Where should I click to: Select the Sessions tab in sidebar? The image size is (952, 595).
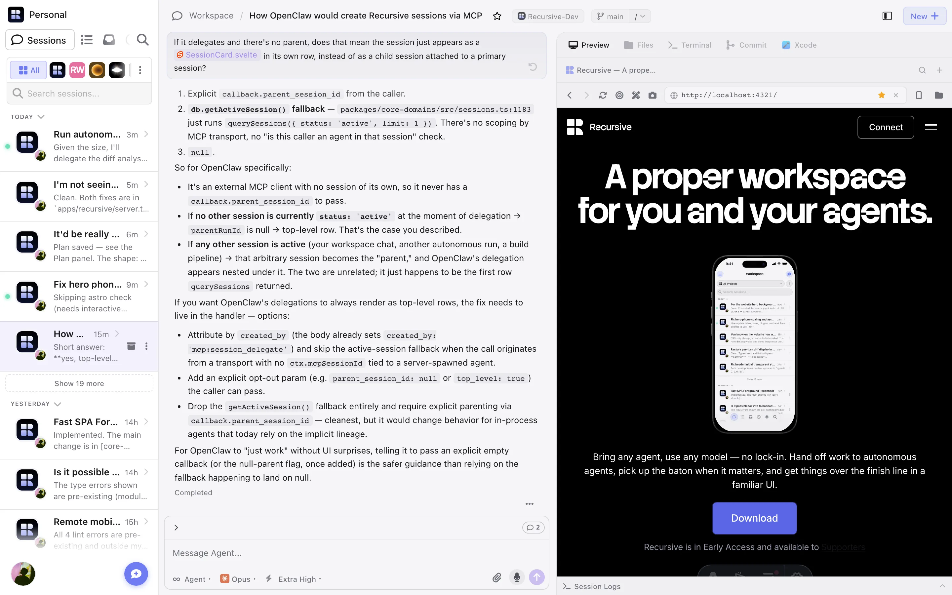(x=40, y=40)
